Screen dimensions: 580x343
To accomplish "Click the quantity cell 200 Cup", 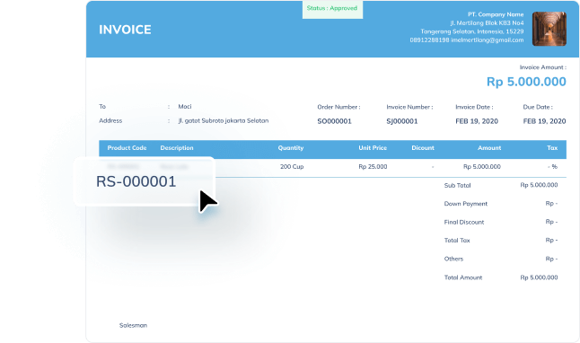I will click(292, 167).
